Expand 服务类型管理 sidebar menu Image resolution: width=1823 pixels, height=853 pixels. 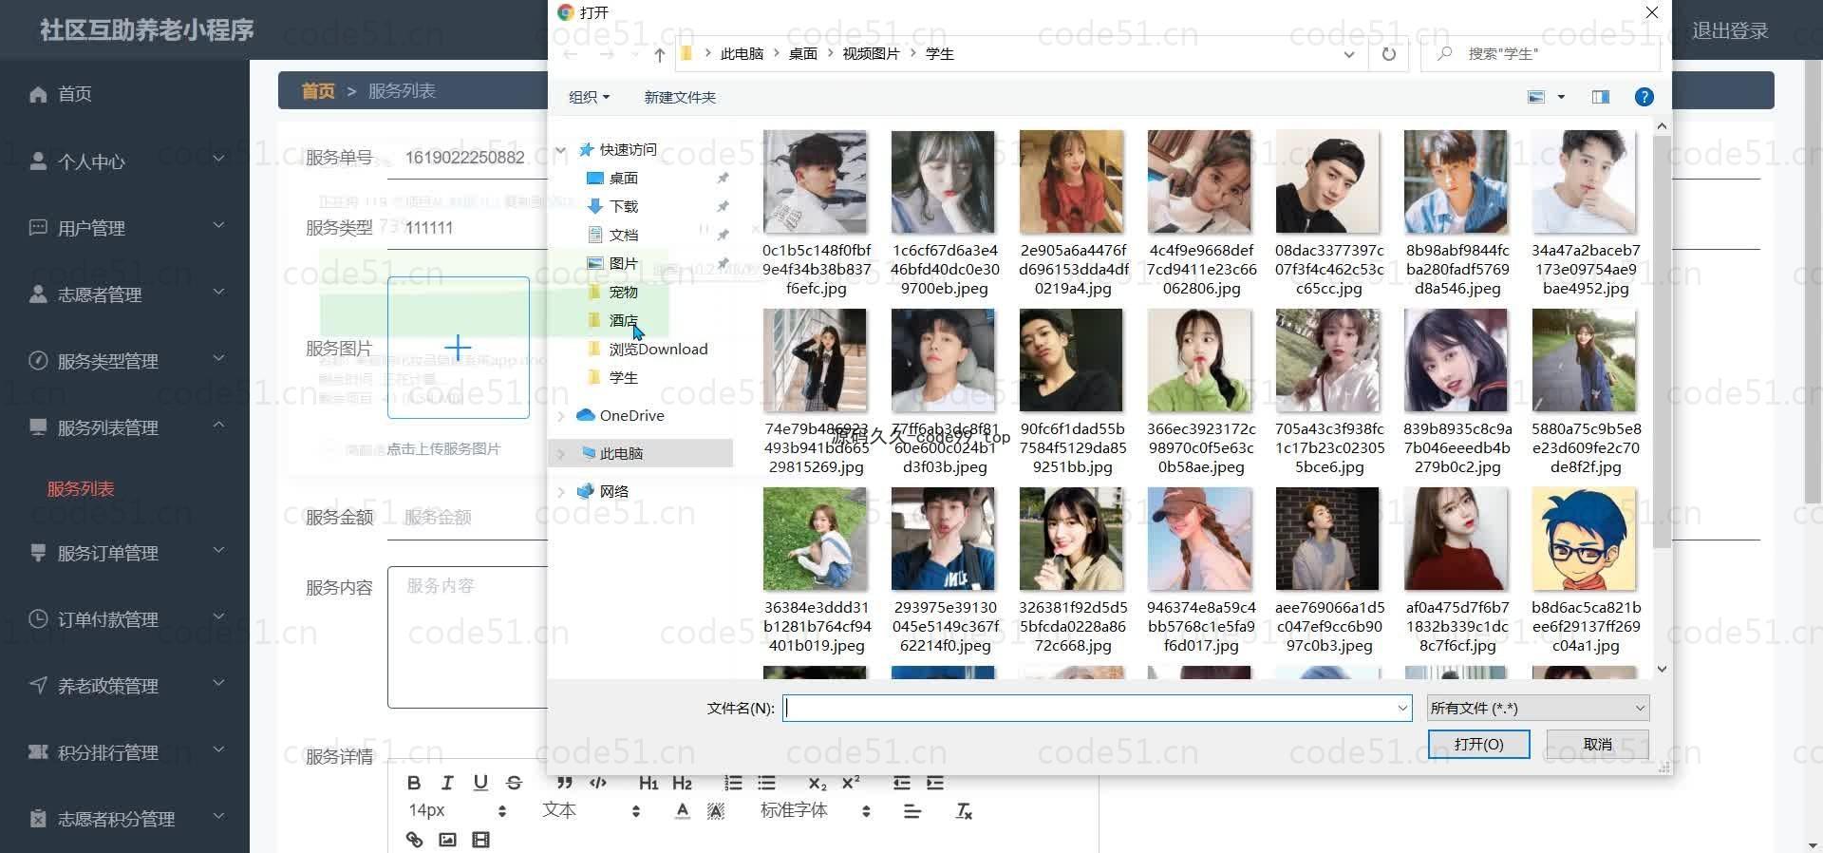coord(124,360)
